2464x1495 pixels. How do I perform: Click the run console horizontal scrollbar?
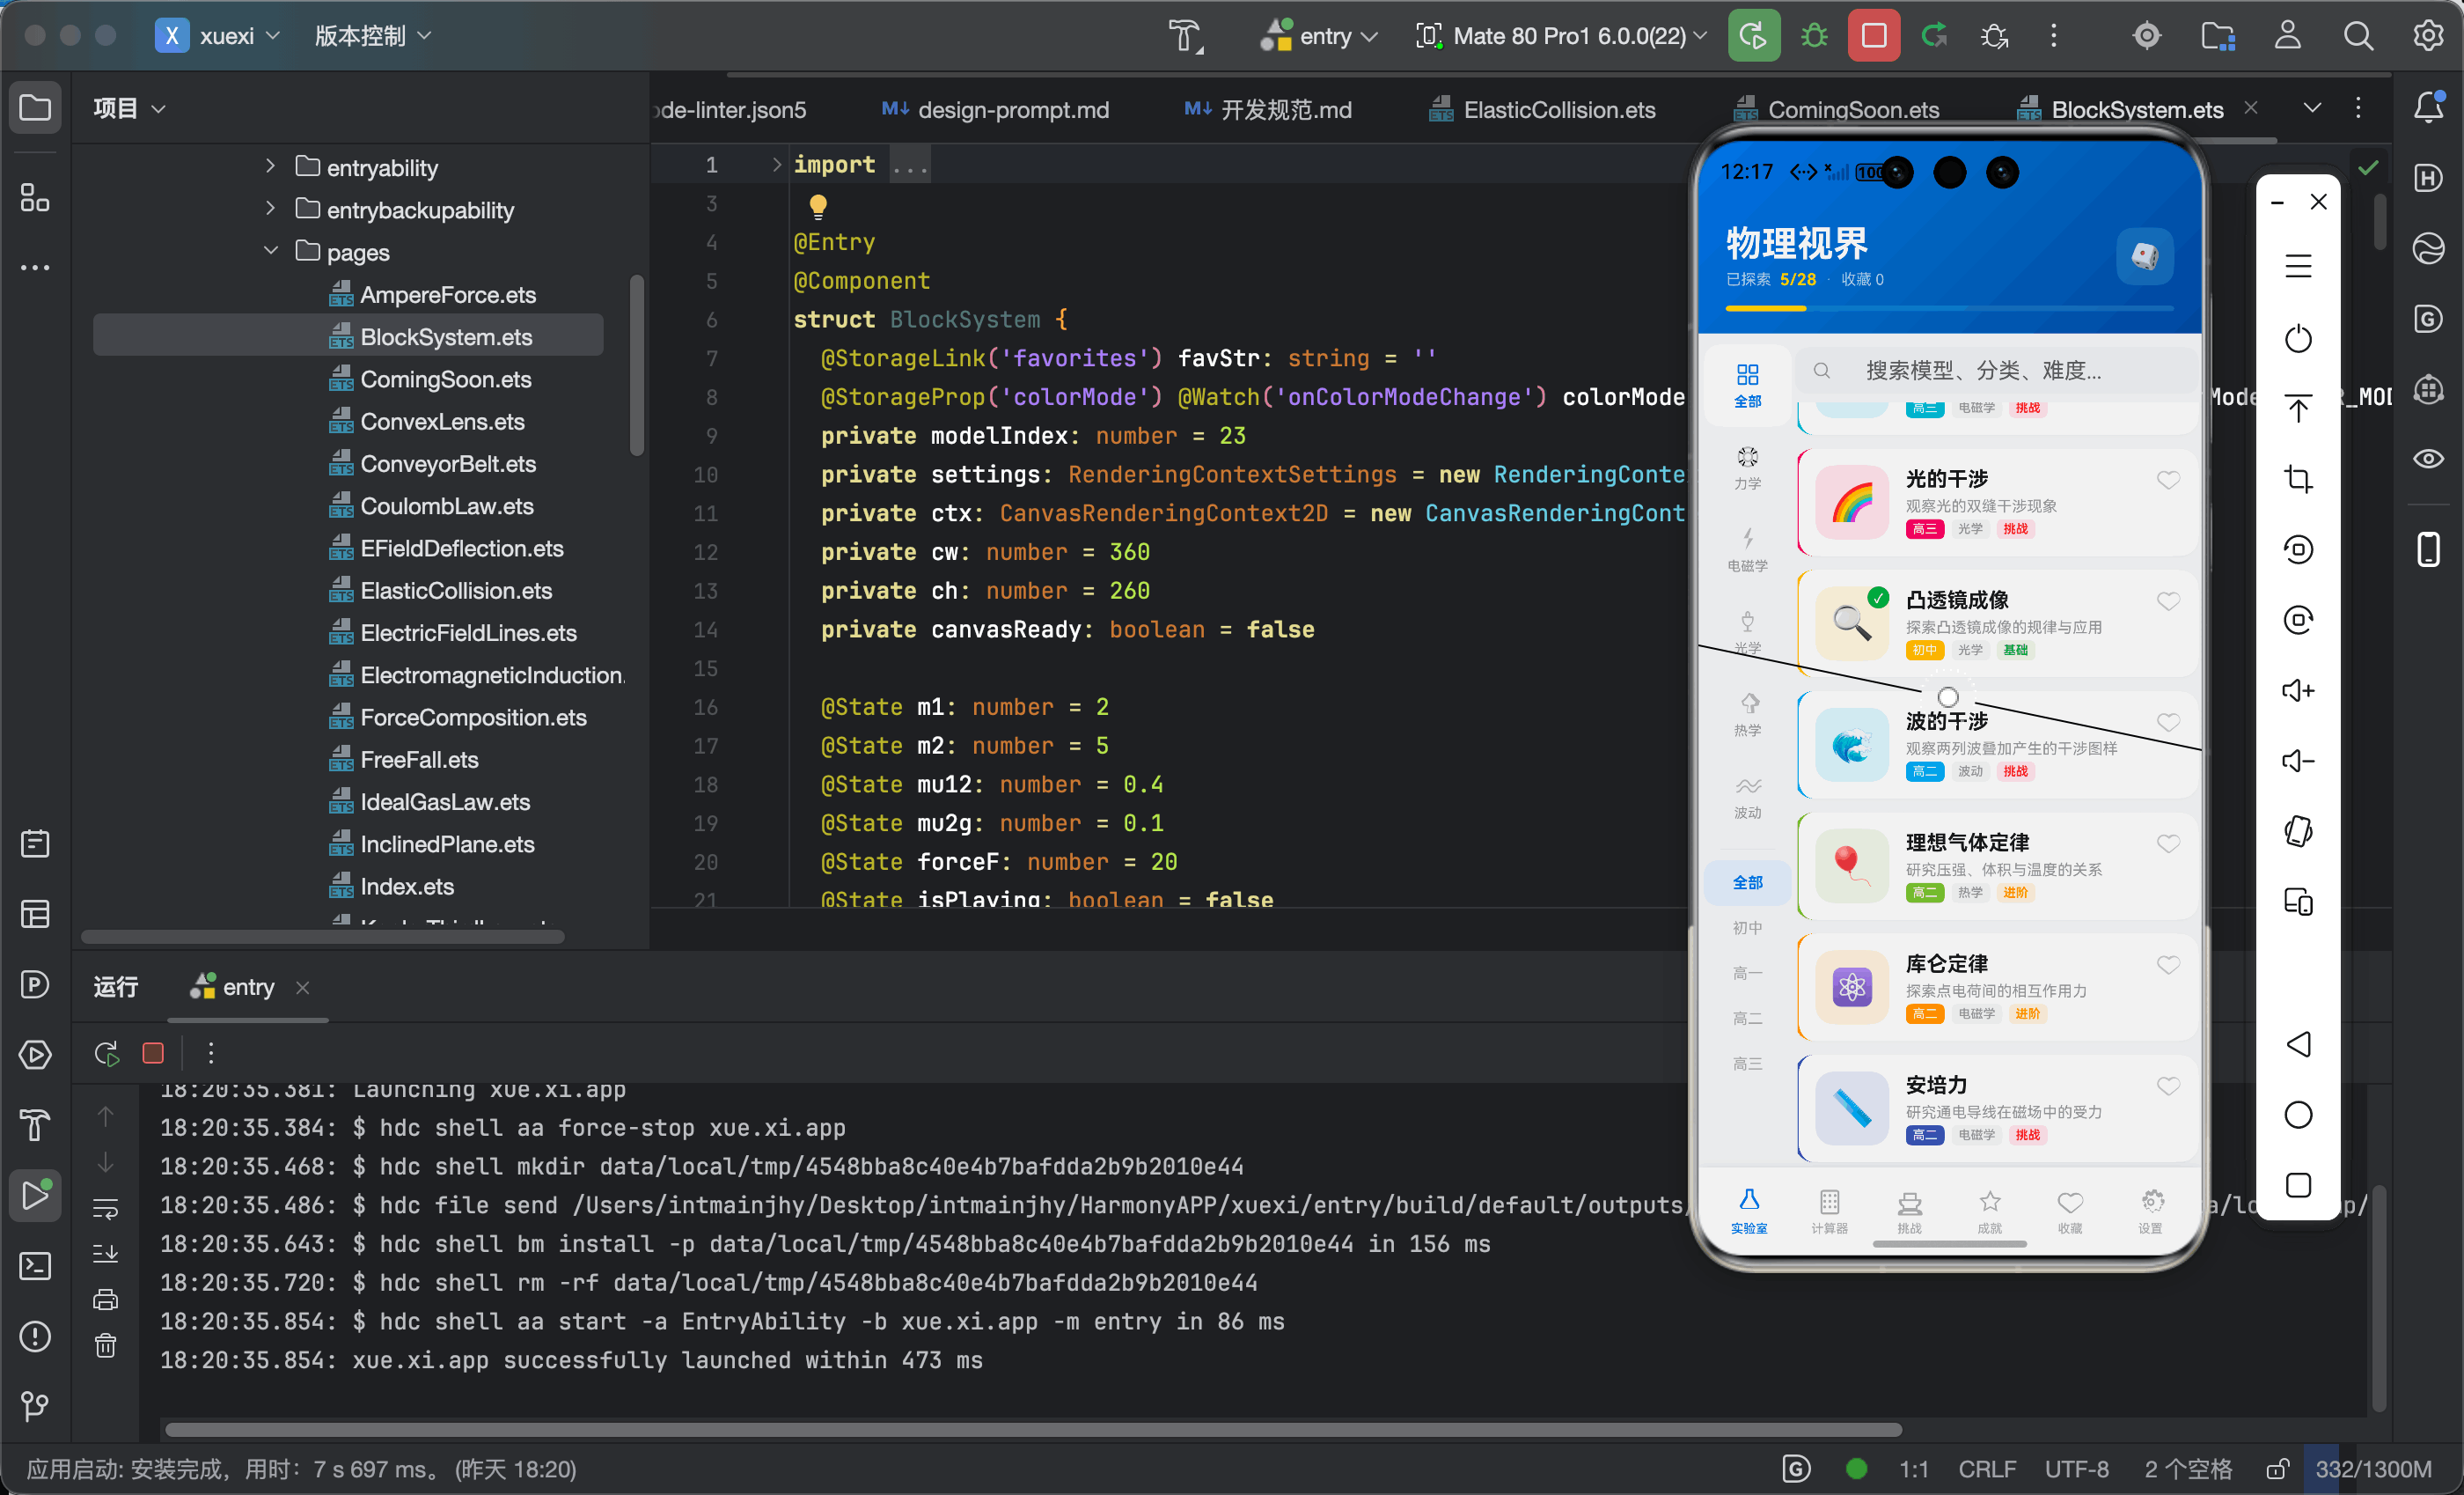click(1032, 1429)
